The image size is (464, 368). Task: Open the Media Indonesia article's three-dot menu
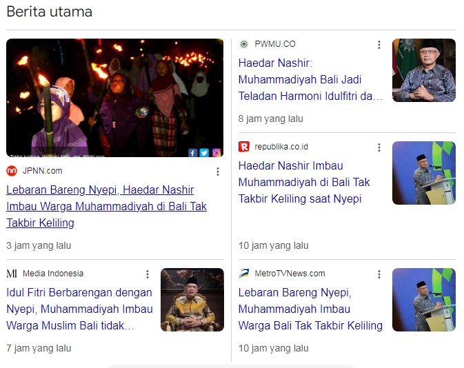click(148, 274)
